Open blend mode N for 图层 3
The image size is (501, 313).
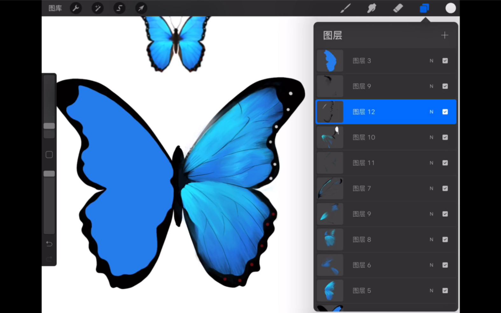[431, 61]
